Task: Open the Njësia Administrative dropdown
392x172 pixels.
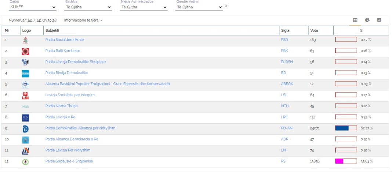Action: click(x=144, y=7)
